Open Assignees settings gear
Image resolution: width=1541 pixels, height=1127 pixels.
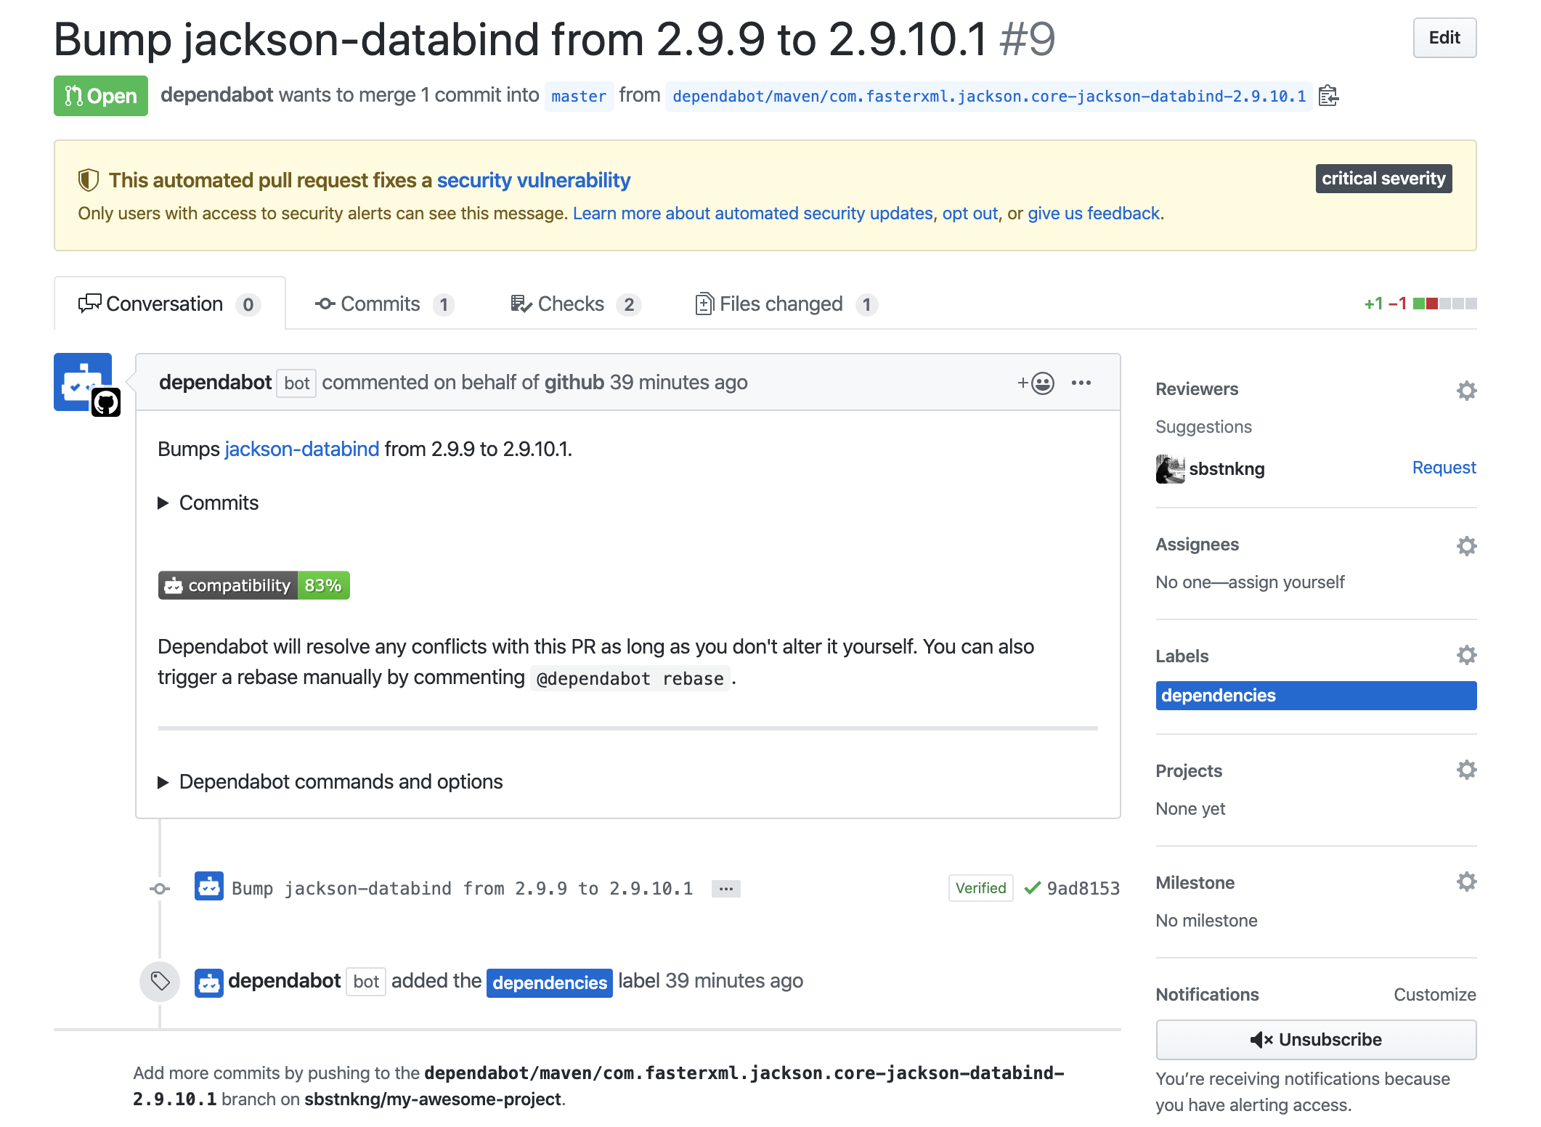1466,546
